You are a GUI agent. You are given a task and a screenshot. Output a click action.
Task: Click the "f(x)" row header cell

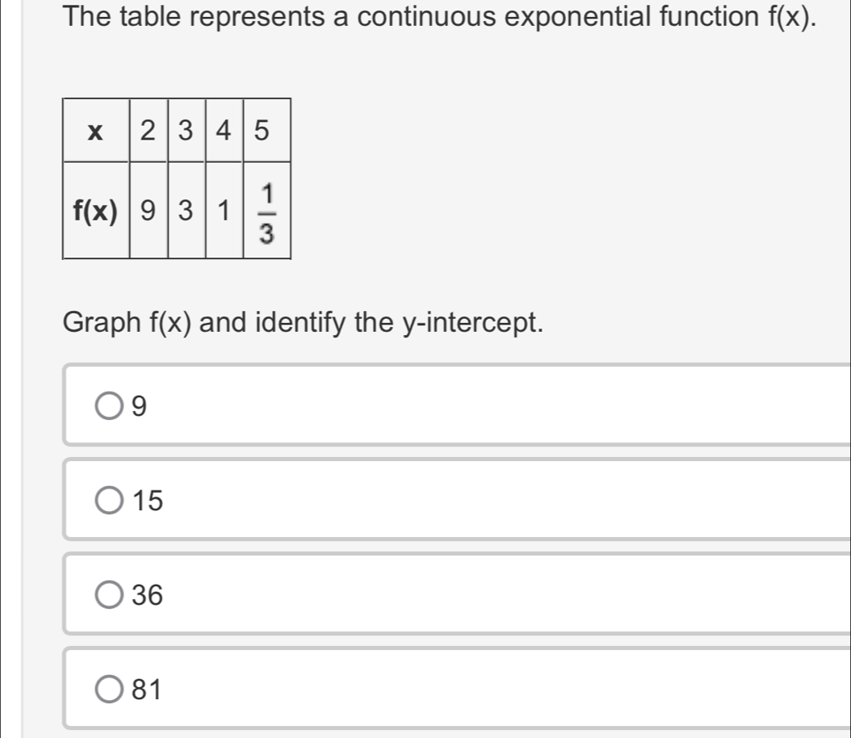96,210
